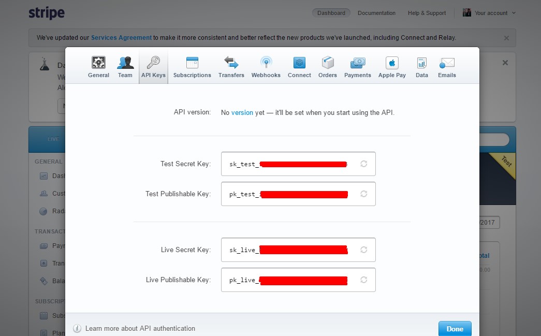Viewport: 541px width, 336px height.
Task: Go to the Transfers tab
Action: (231, 67)
